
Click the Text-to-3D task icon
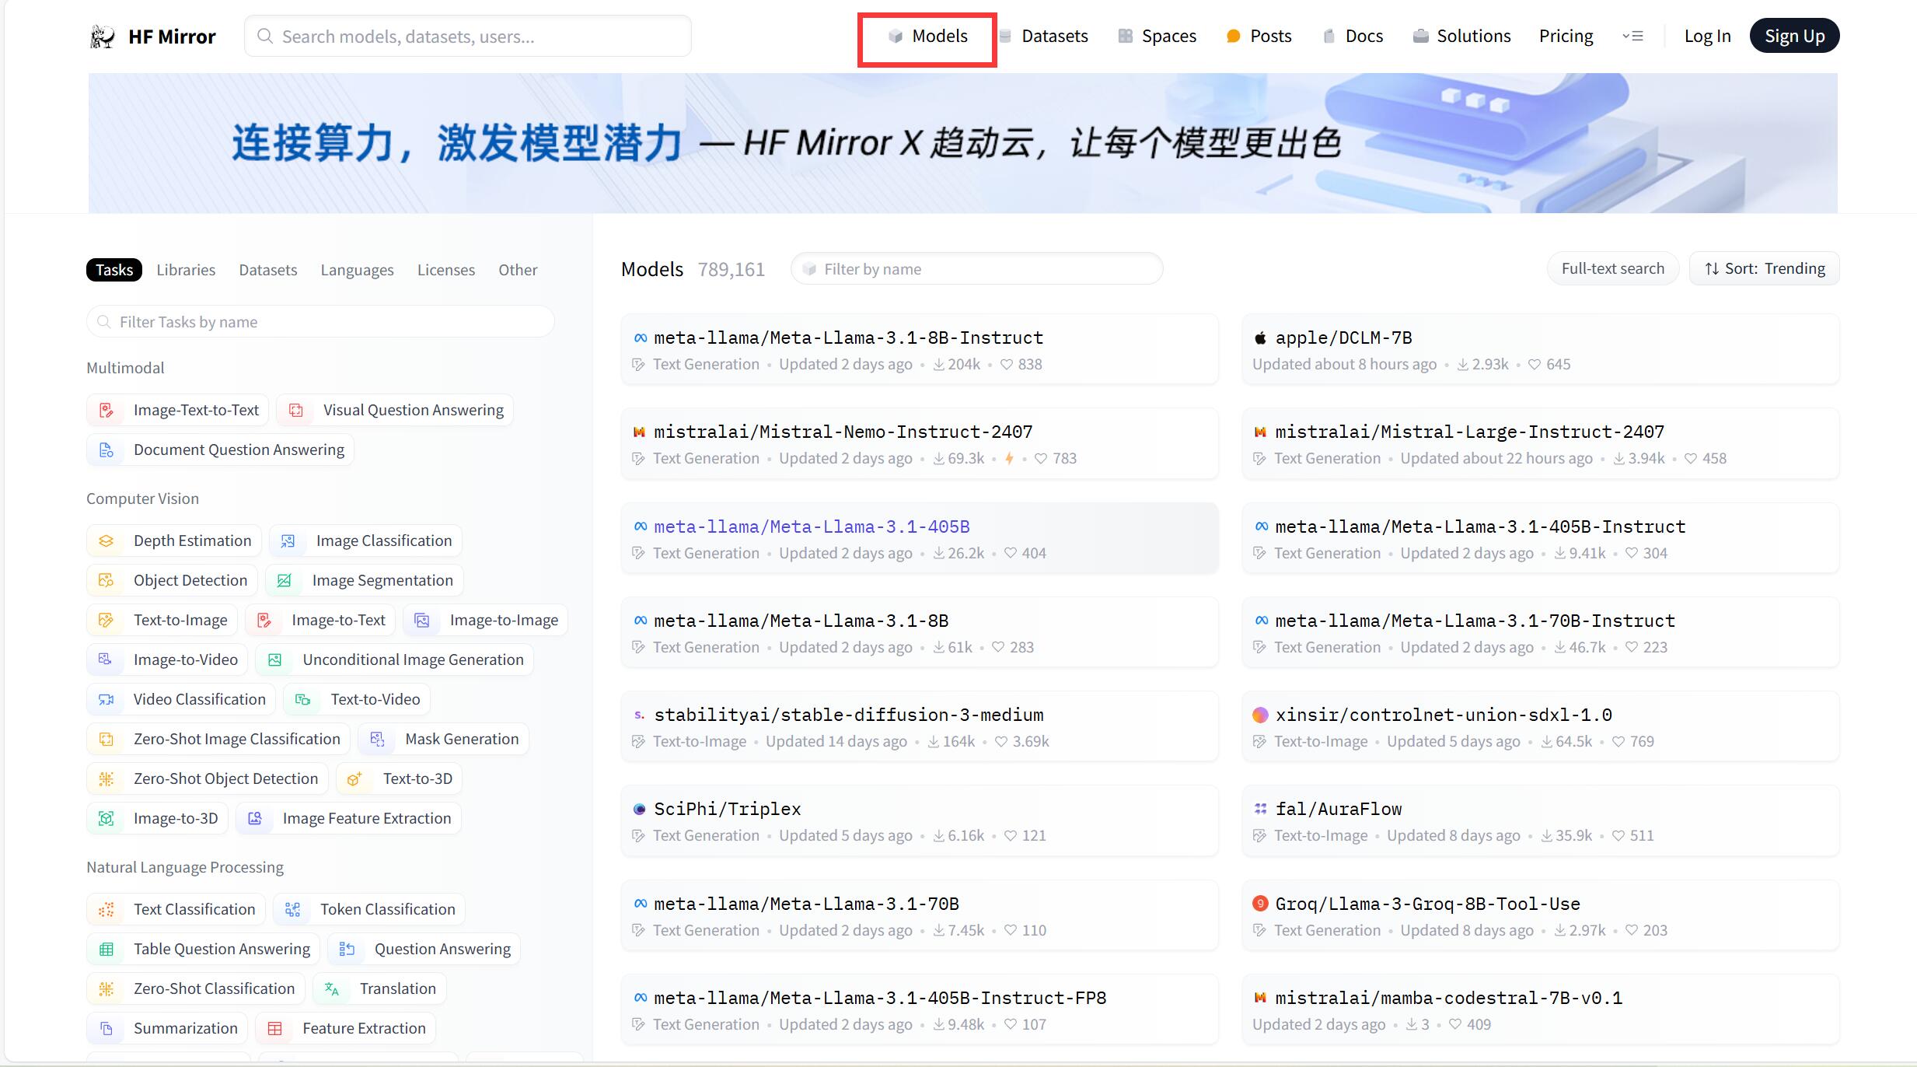354,778
